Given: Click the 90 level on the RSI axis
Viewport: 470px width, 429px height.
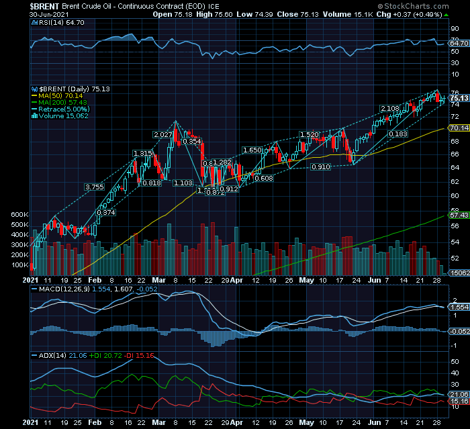Looking at the screenshot, I should coord(455,29).
